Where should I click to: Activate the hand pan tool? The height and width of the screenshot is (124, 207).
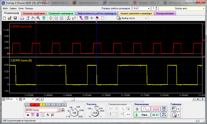33,18
